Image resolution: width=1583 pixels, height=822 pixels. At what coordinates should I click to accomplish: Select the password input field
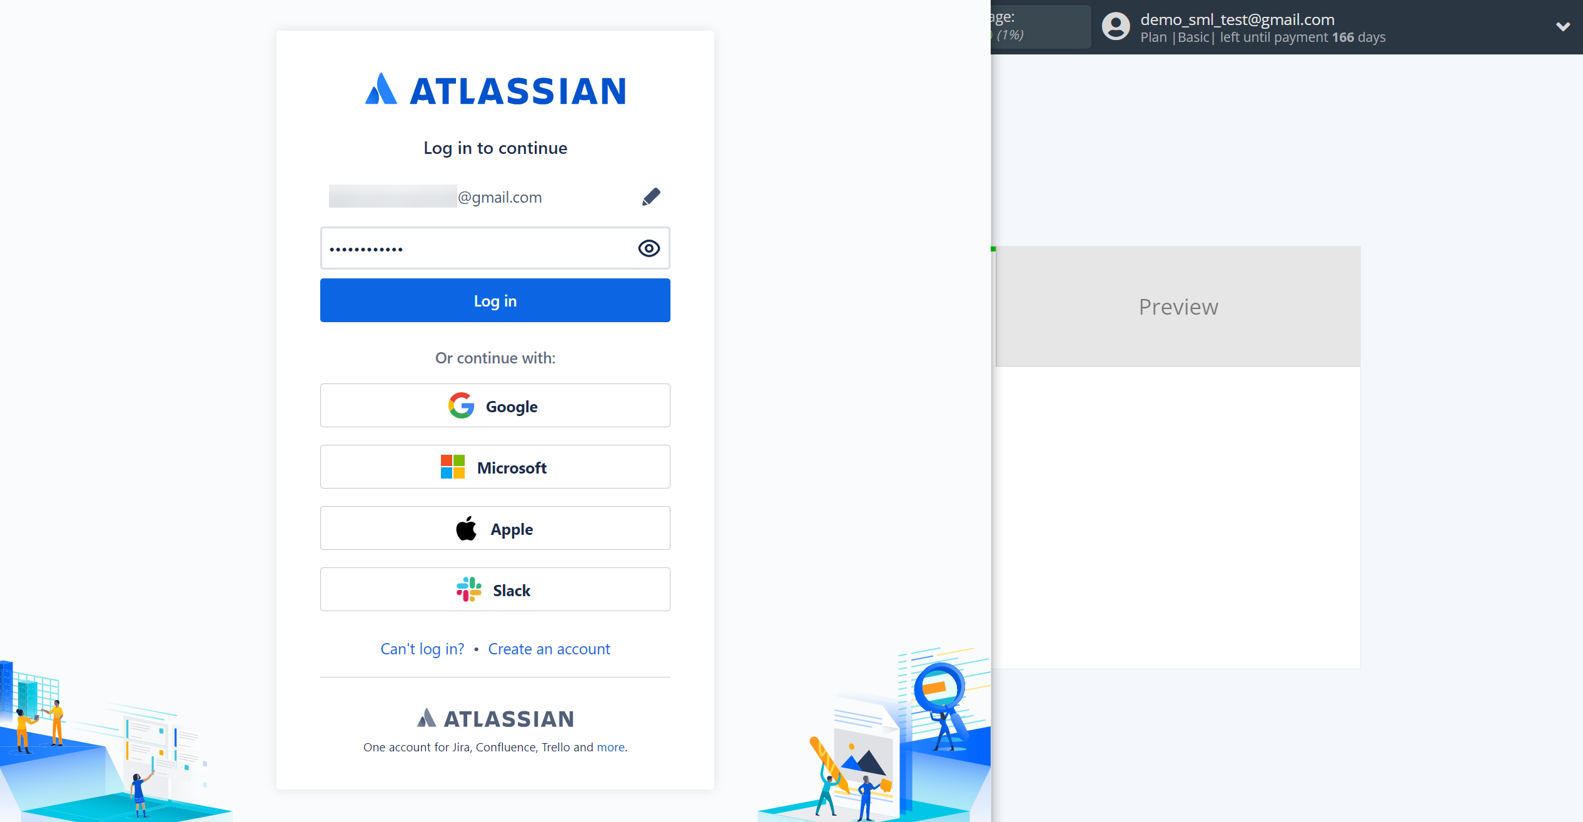(495, 248)
